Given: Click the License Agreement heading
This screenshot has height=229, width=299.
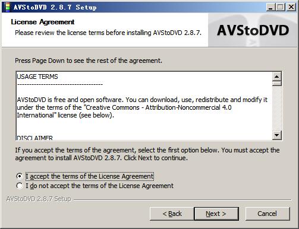Looking at the screenshot, I should [x=43, y=22].
